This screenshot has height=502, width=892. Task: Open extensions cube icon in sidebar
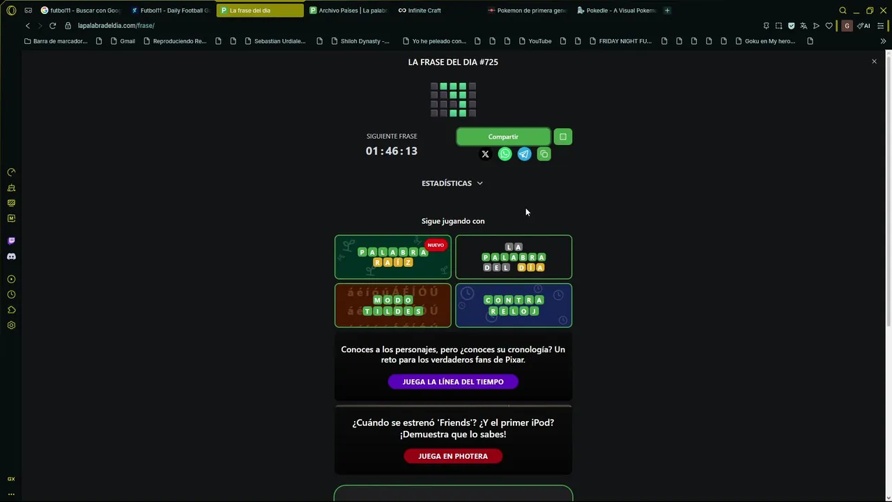pos(11,310)
